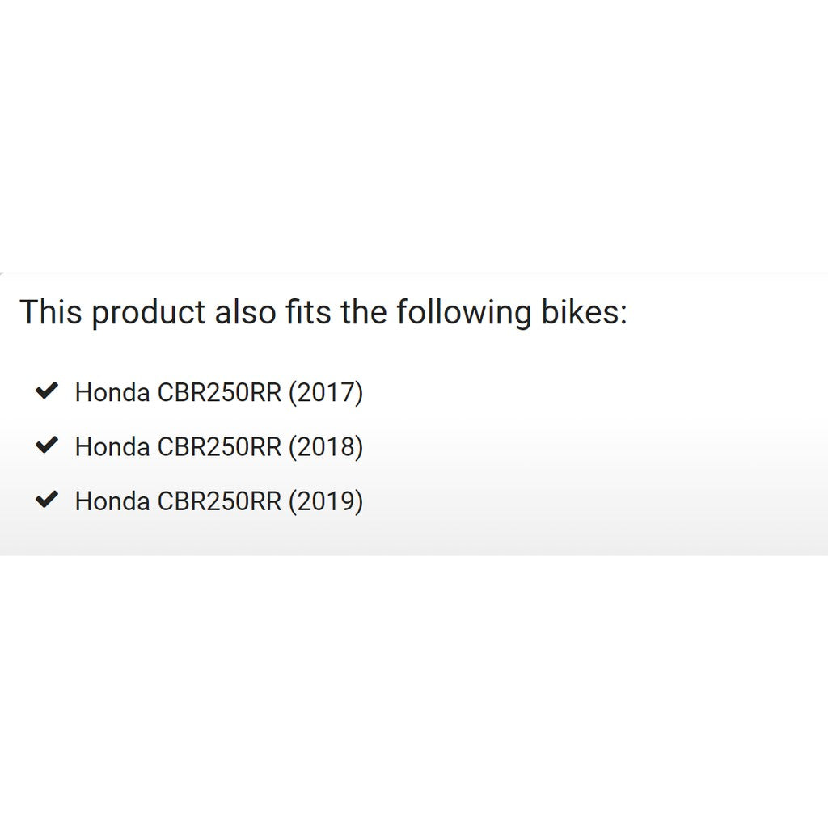Click the checkmark next to the 2018 model
828x828 pixels.
pyautogui.click(x=48, y=446)
